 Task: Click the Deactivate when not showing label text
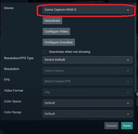pos(70,52)
